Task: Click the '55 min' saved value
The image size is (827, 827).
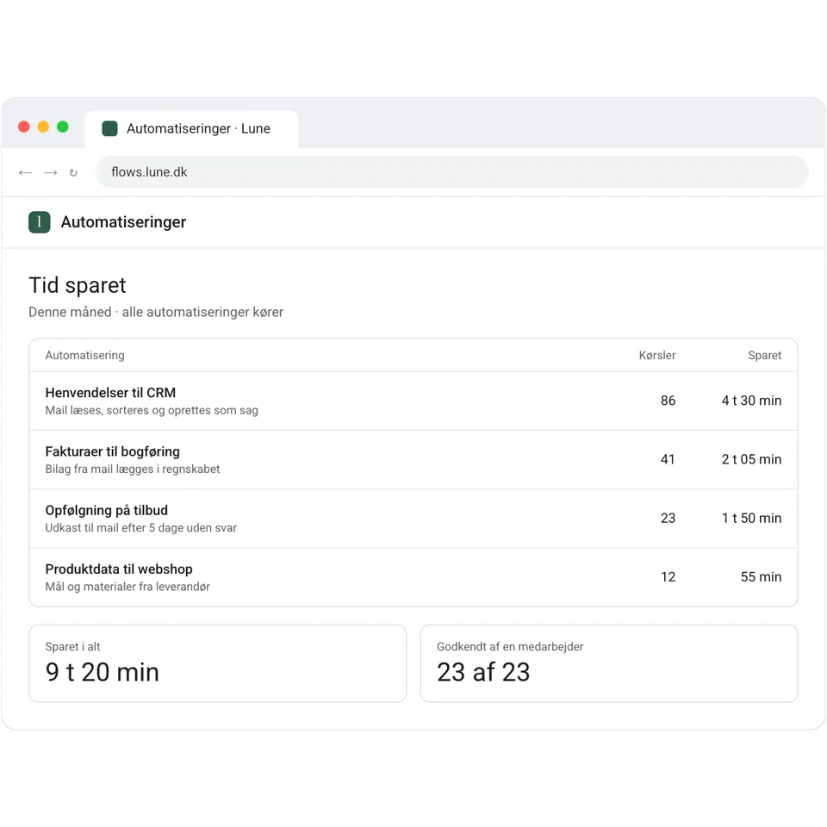Action: [761, 577]
